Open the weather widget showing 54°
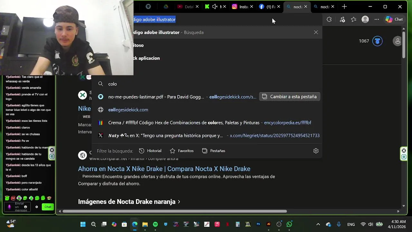 11,223
